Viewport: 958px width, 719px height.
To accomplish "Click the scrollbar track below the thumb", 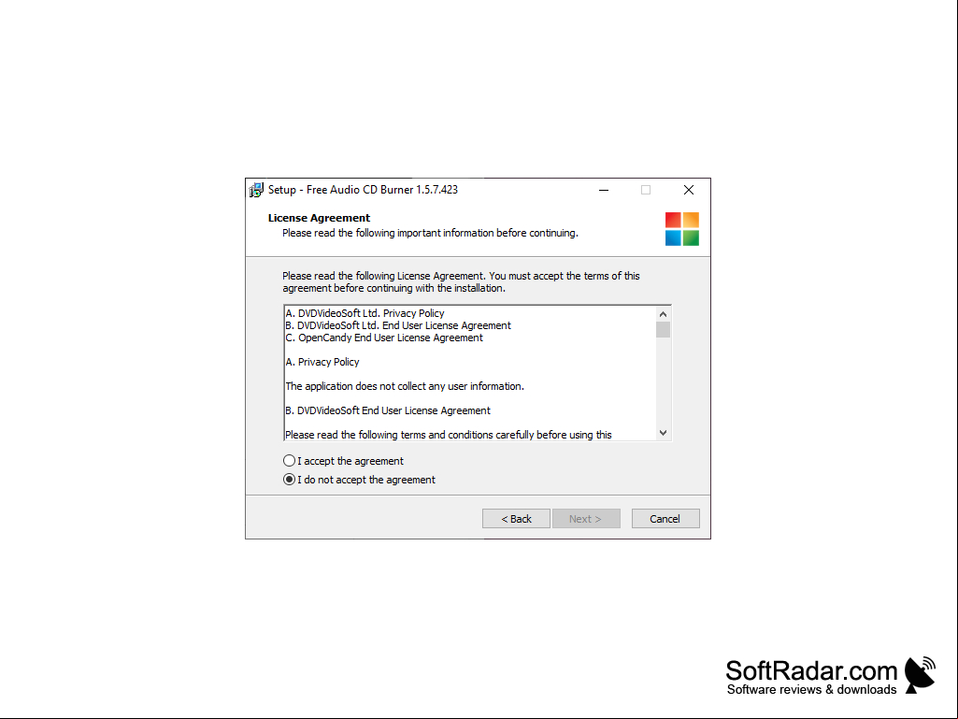I will (x=663, y=381).
